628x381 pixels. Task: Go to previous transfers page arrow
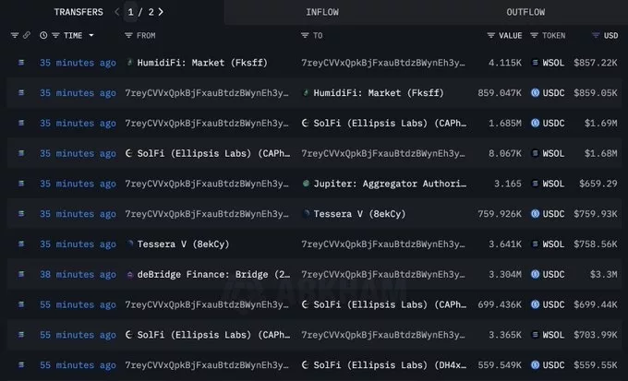click(x=116, y=12)
